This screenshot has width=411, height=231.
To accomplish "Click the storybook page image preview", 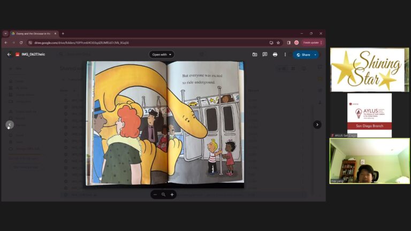I will 165,124.
